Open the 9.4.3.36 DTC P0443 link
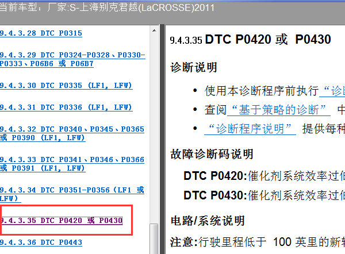 click(41, 243)
